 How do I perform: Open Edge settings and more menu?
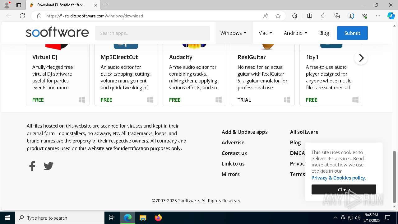378,16
